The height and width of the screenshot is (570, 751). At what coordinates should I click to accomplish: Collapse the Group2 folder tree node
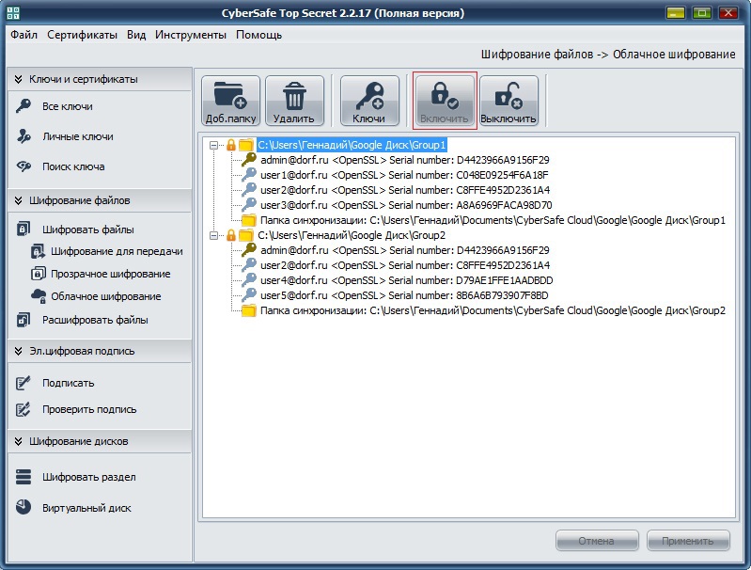click(x=214, y=235)
